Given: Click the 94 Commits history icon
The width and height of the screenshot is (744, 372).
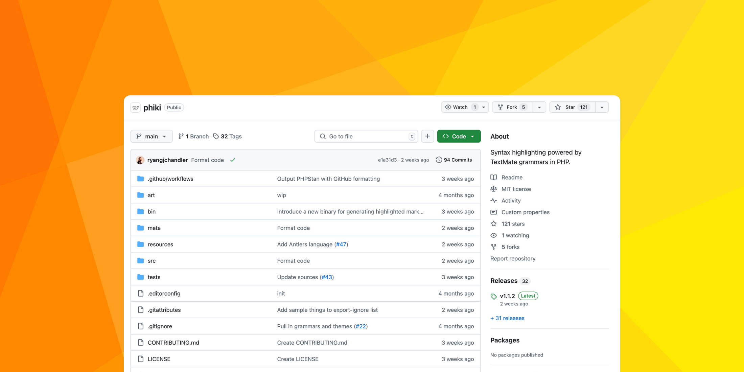Looking at the screenshot, I should 439,160.
